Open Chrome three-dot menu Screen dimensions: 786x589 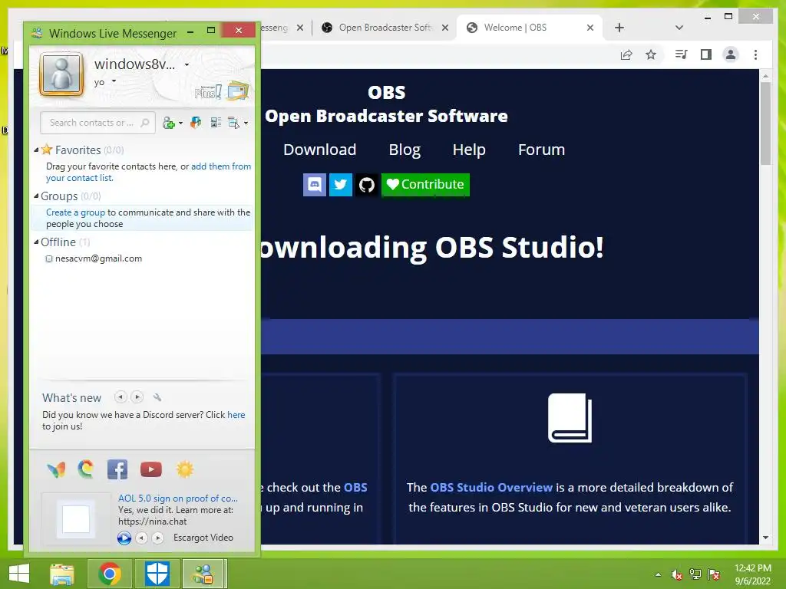click(756, 54)
